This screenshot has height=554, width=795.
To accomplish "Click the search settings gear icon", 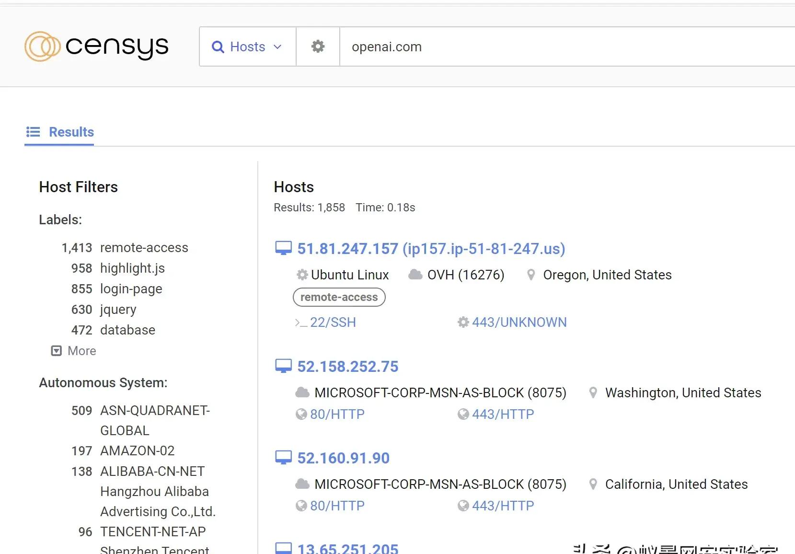I will click(x=318, y=46).
